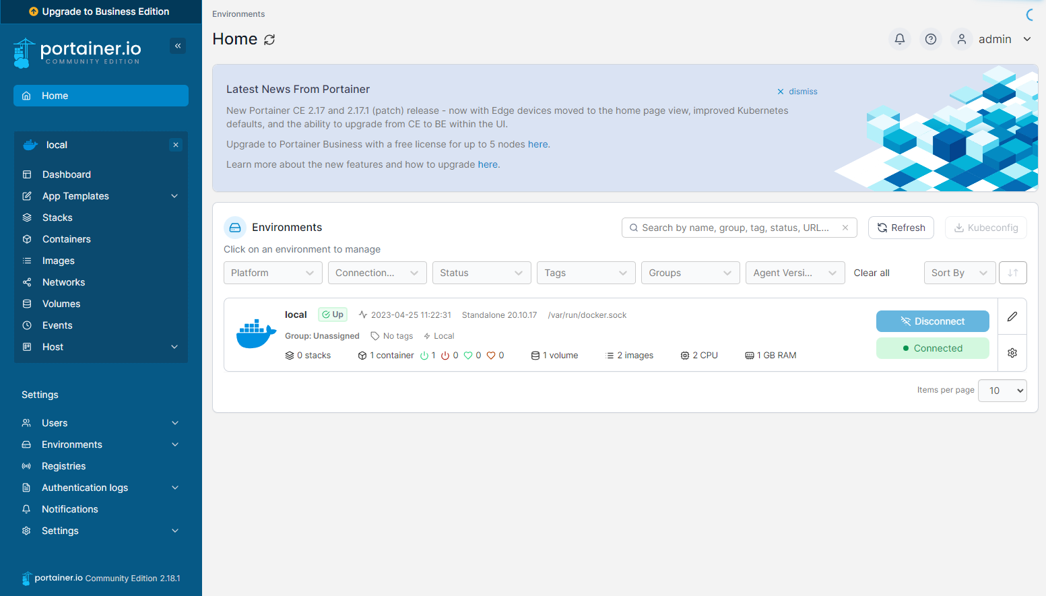Click the Connected status indicator
Image resolution: width=1046 pixels, height=596 pixels.
pyautogui.click(x=933, y=348)
